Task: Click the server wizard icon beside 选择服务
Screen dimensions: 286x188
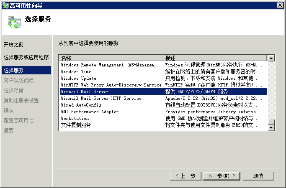Action: coord(14,22)
